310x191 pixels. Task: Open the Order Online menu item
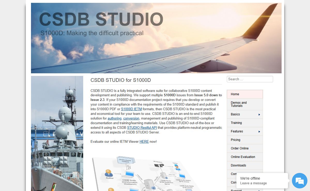coord(245,148)
